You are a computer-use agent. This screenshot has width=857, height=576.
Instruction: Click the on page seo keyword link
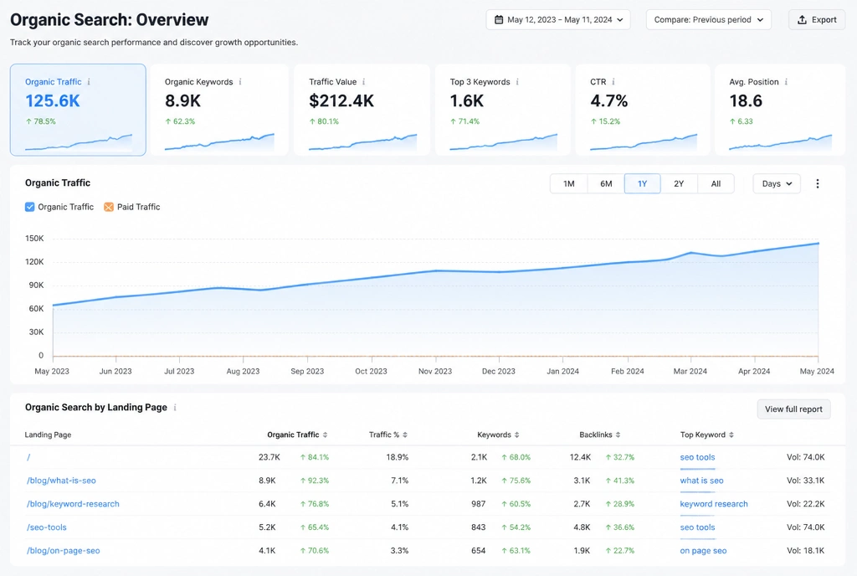tap(703, 551)
